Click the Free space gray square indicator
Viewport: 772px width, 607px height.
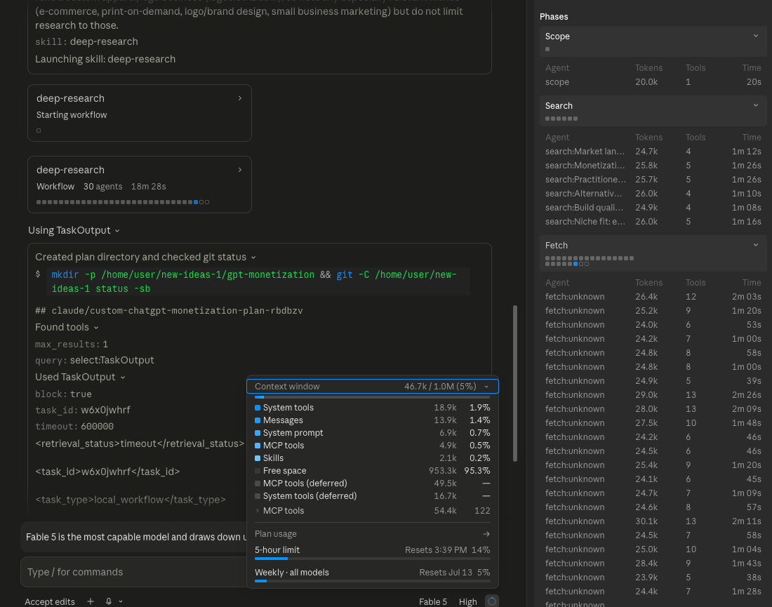pyautogui.click(x=258, y=471)
